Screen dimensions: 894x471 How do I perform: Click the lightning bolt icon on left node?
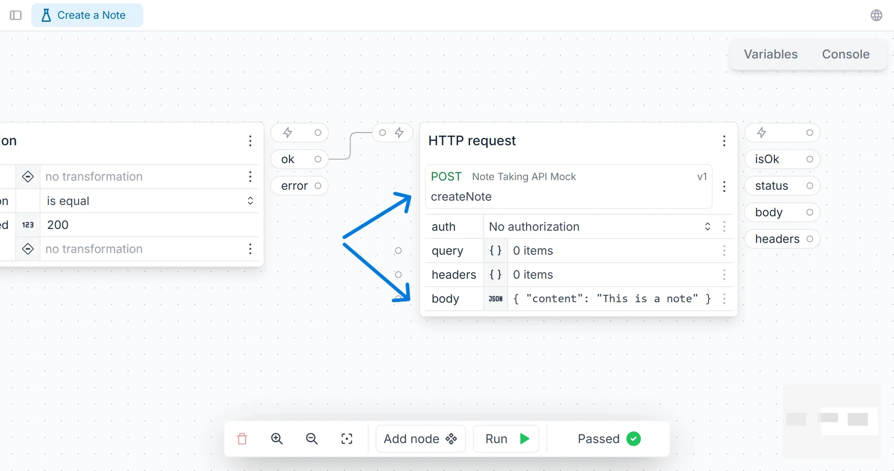(x=287, y=132)
